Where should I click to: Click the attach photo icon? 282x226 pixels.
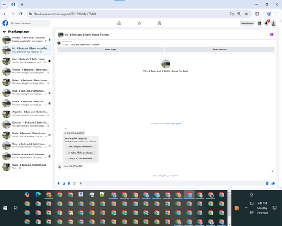coord(64,183)
